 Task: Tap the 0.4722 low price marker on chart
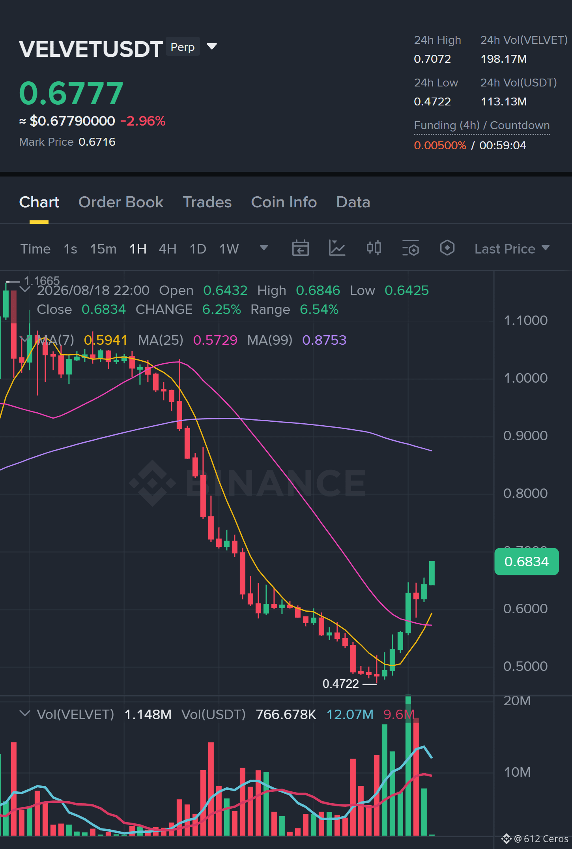point(341,684)
